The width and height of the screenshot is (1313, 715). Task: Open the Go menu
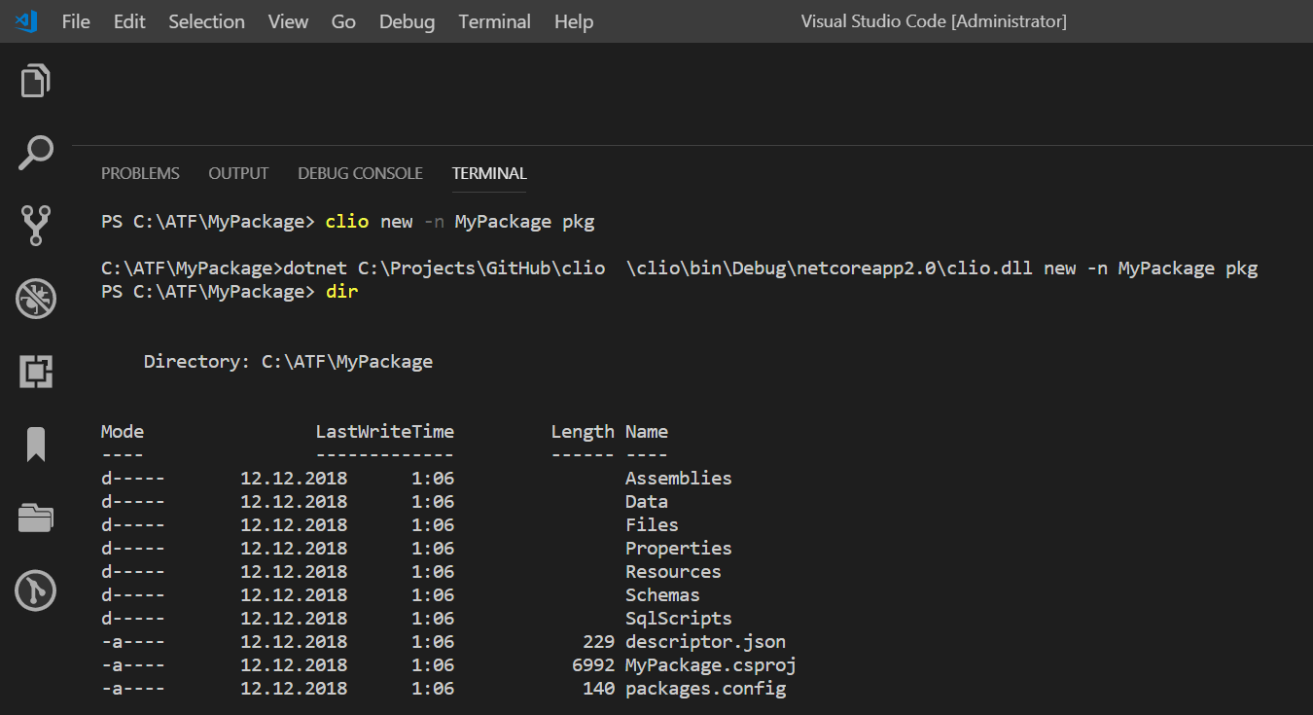coord(342,21)
